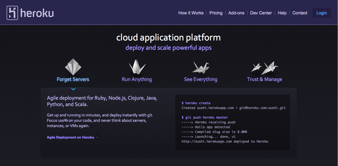This screenshot has width=338, height=166.
Task: Click 'http://sushi.herokuapp.com deployed to Heroku' line
Action: pyautogui.click(x=225, y=141)
